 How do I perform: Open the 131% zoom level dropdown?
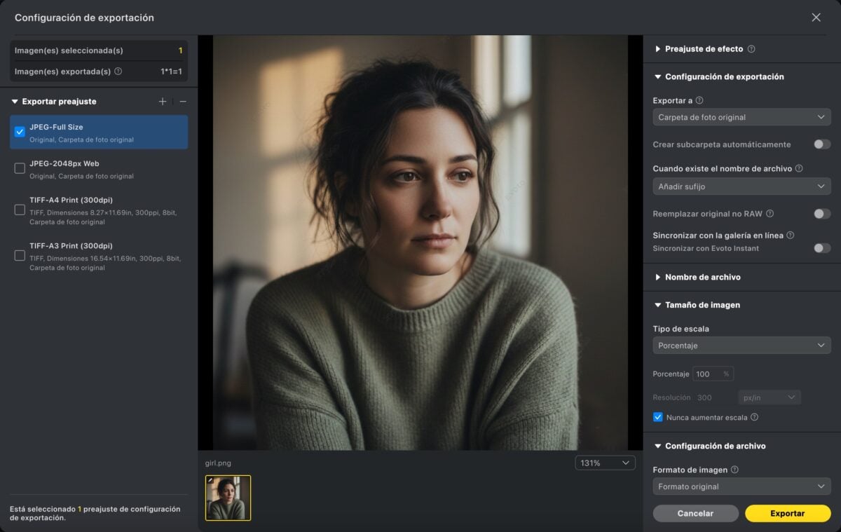coord(605,463)
